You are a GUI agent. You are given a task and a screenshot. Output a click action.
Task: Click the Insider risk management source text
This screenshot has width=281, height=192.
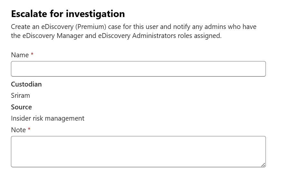click(x=48, y=118)
